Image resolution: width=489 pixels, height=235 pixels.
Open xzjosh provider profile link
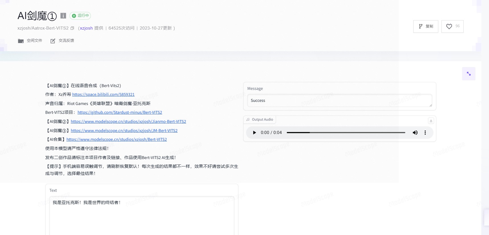point(86,28)
